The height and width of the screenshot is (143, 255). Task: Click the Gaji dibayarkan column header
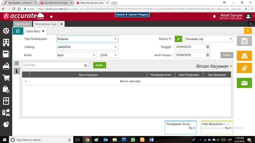217,75
